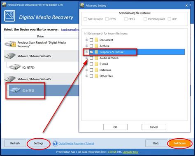
Task: Click the Back button
Action: click(156, 143)
